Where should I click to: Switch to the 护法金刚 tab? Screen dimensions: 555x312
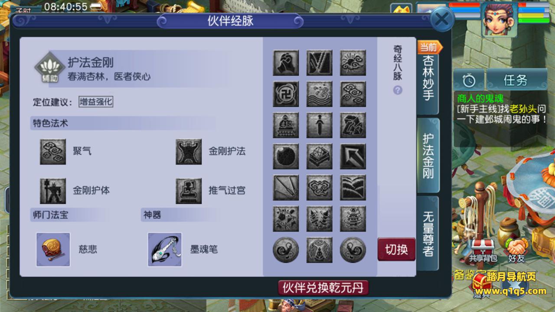[428, 155]
